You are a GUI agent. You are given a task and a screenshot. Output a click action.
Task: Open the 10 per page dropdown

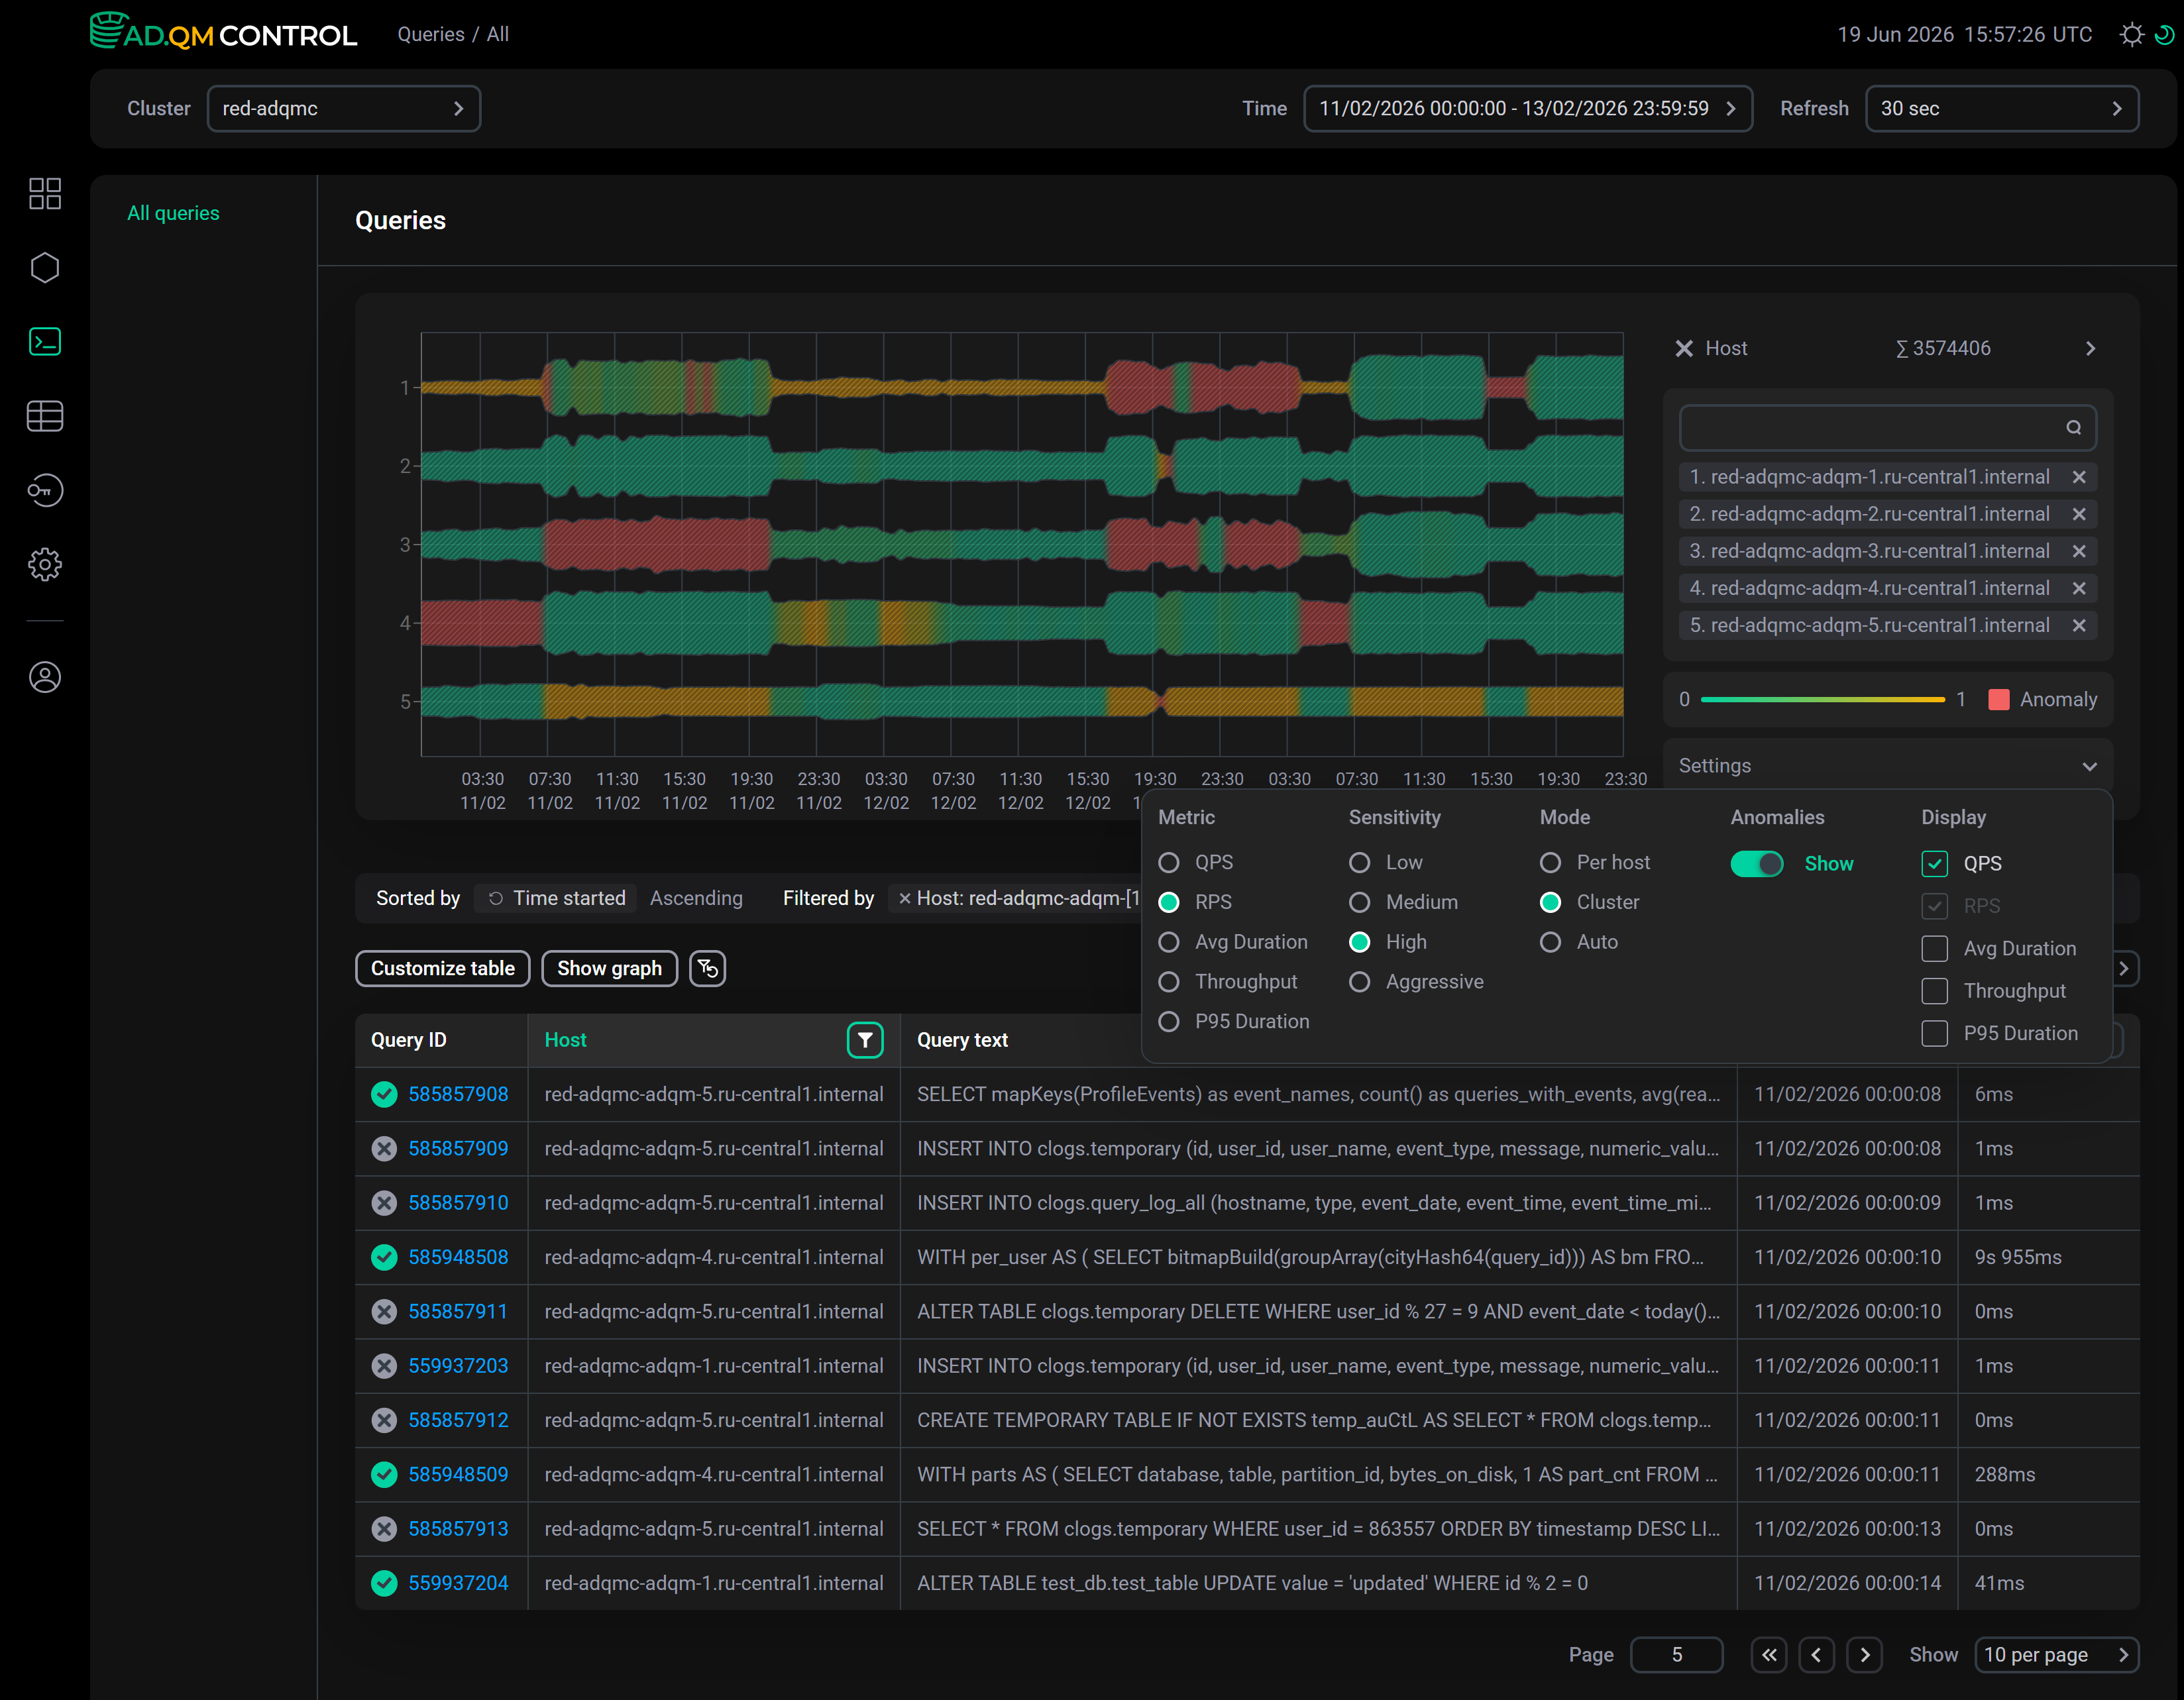point(2056,1655)
